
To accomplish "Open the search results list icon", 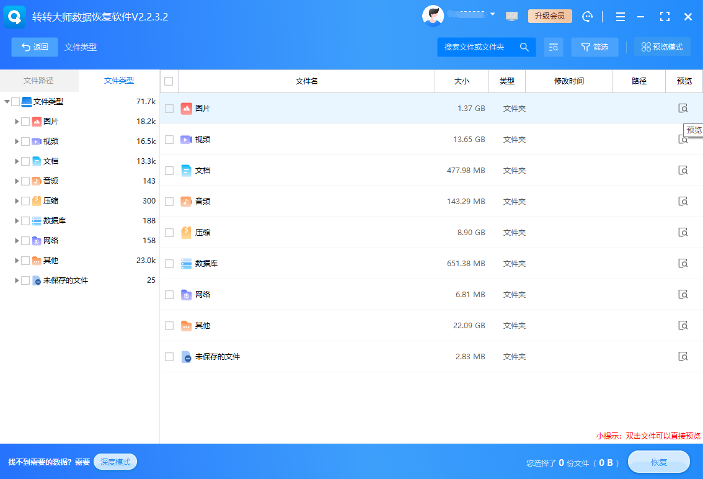I will click(x=554, y=47).
